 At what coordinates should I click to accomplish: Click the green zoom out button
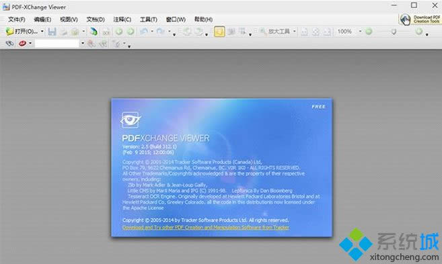369,32
